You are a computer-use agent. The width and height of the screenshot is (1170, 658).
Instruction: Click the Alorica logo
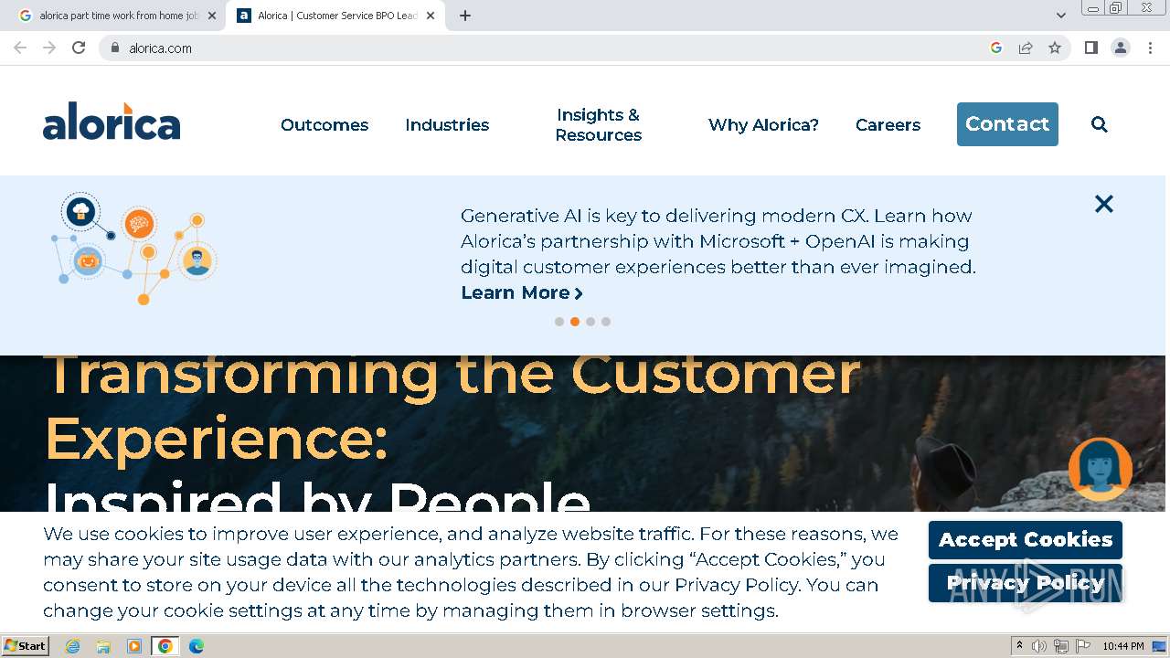[112, 122]
